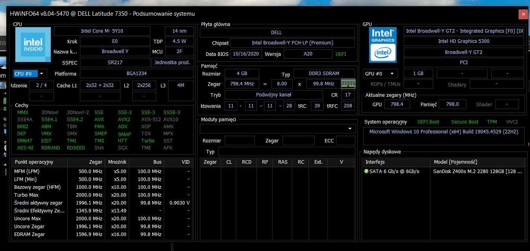530x251 pixels.
Task: Click the RDSEED feature flag
Action: [76, 148]
